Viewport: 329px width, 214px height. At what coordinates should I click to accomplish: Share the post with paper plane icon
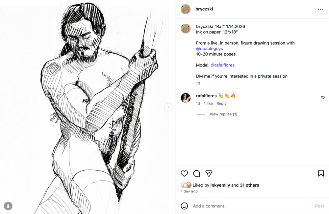[209, 174]
